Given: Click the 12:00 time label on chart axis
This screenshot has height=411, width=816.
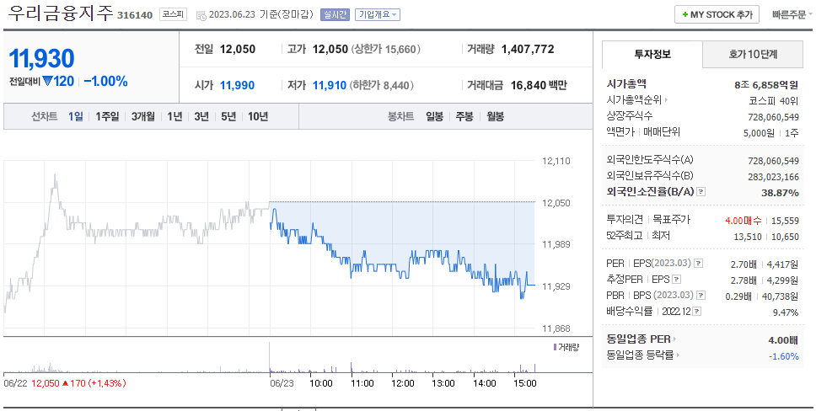Looking at the screenshot, I should 402,383.
